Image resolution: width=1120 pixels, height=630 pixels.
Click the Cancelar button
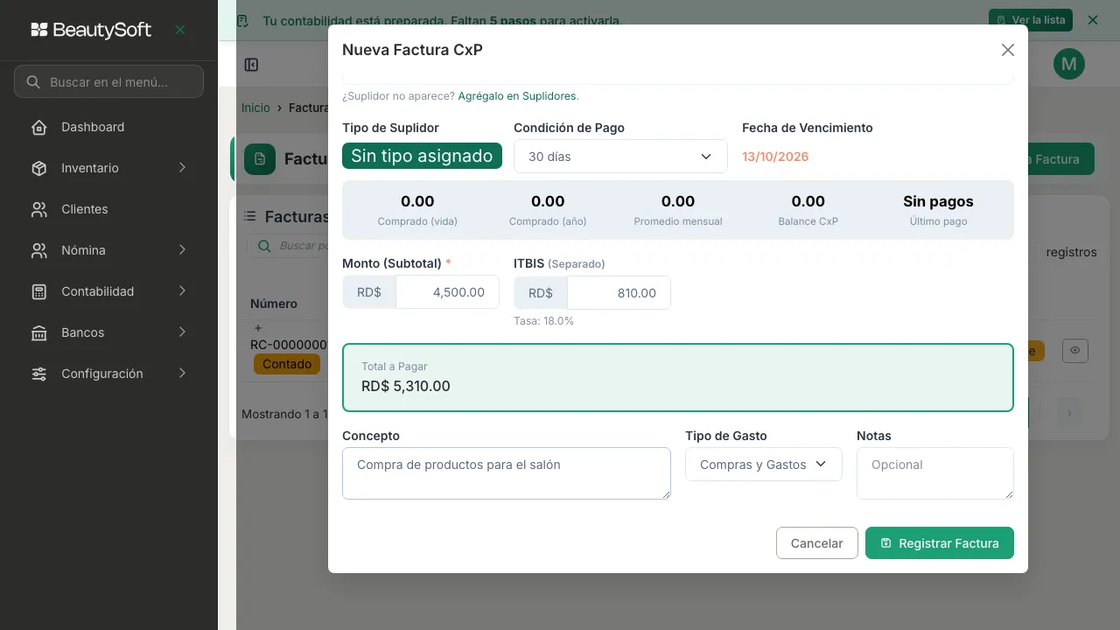point(816,543)
